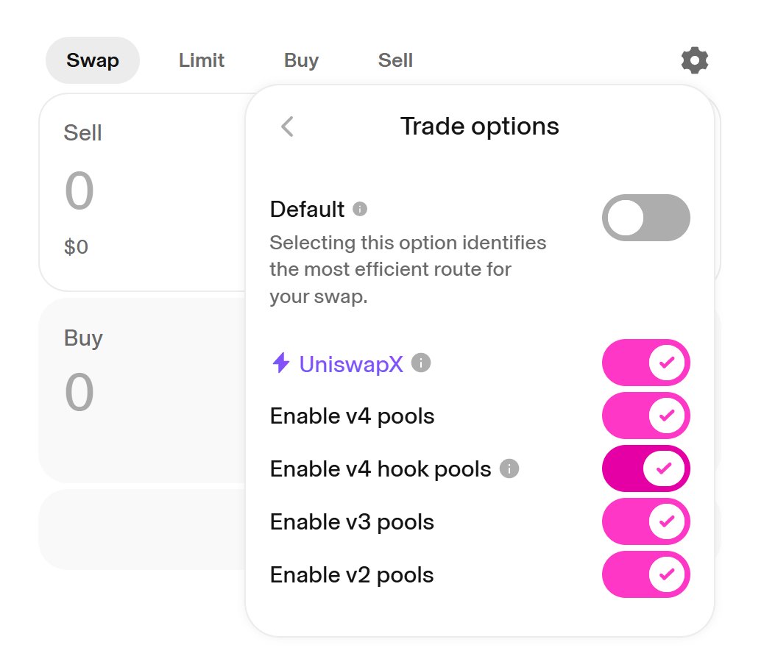764x656 pixels.
Task: Turn off Enable v4 pools toggle
Action: (645, 416)
